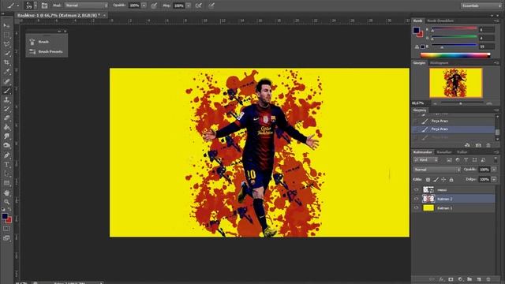Create a new group folder icon
This screenshot has height=284, width=505.
point(469,279)
